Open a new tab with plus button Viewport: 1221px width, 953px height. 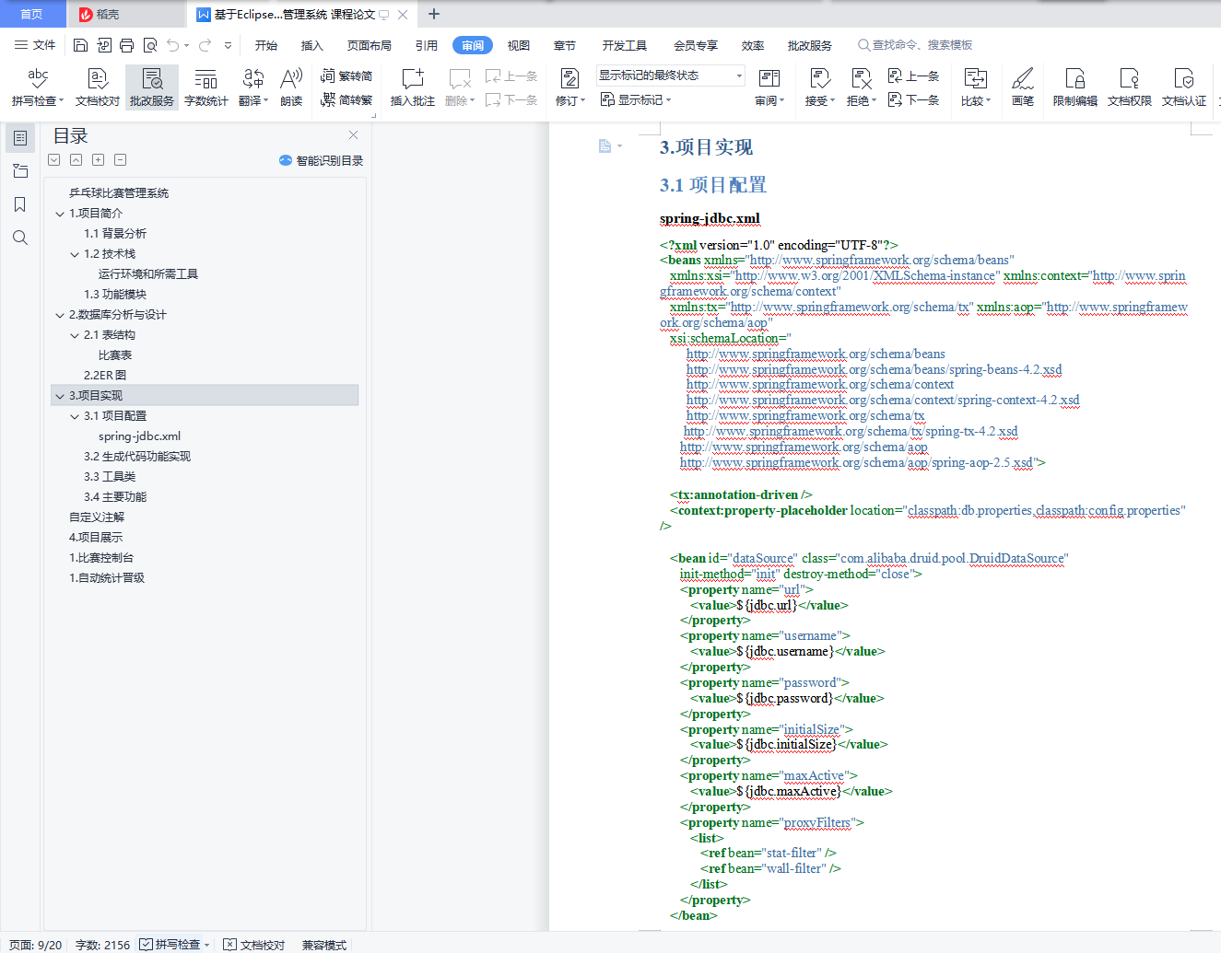pyautogui.click(x=434, y=14)
